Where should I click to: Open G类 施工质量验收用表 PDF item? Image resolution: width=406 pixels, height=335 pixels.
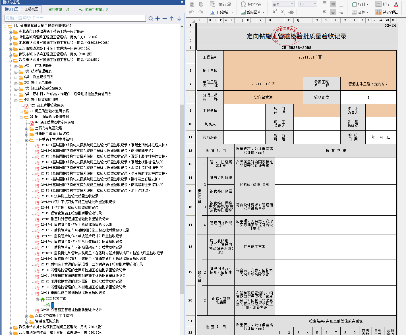click(47, 105)
